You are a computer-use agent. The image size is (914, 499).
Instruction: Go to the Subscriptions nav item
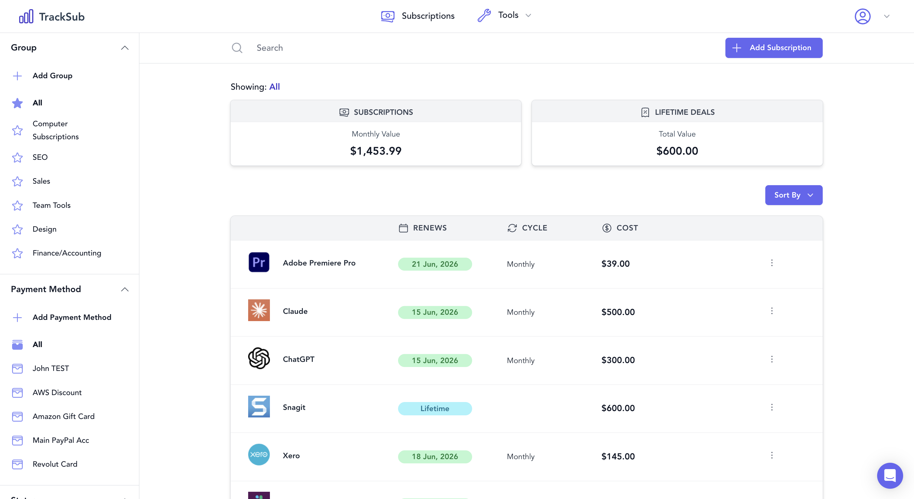[x=418, y=16]
